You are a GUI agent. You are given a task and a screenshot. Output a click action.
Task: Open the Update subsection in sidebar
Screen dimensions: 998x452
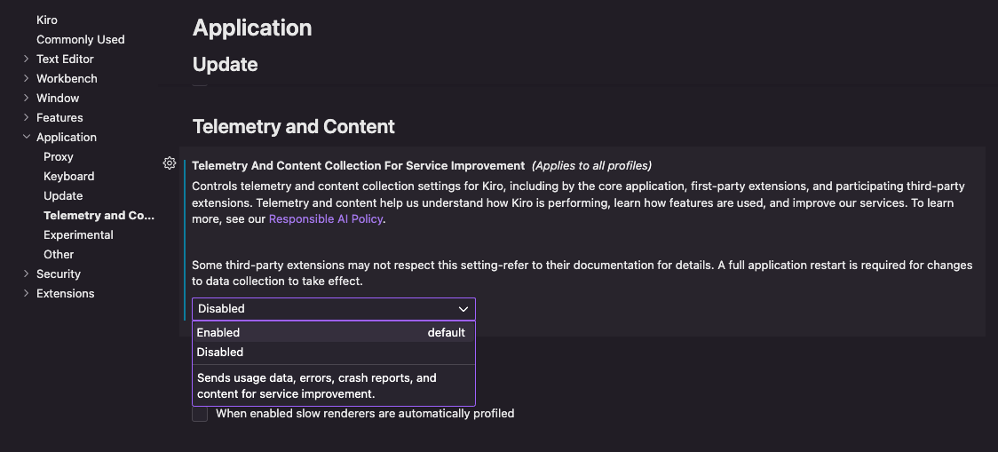pyautogui.click(x=63, y=195)
